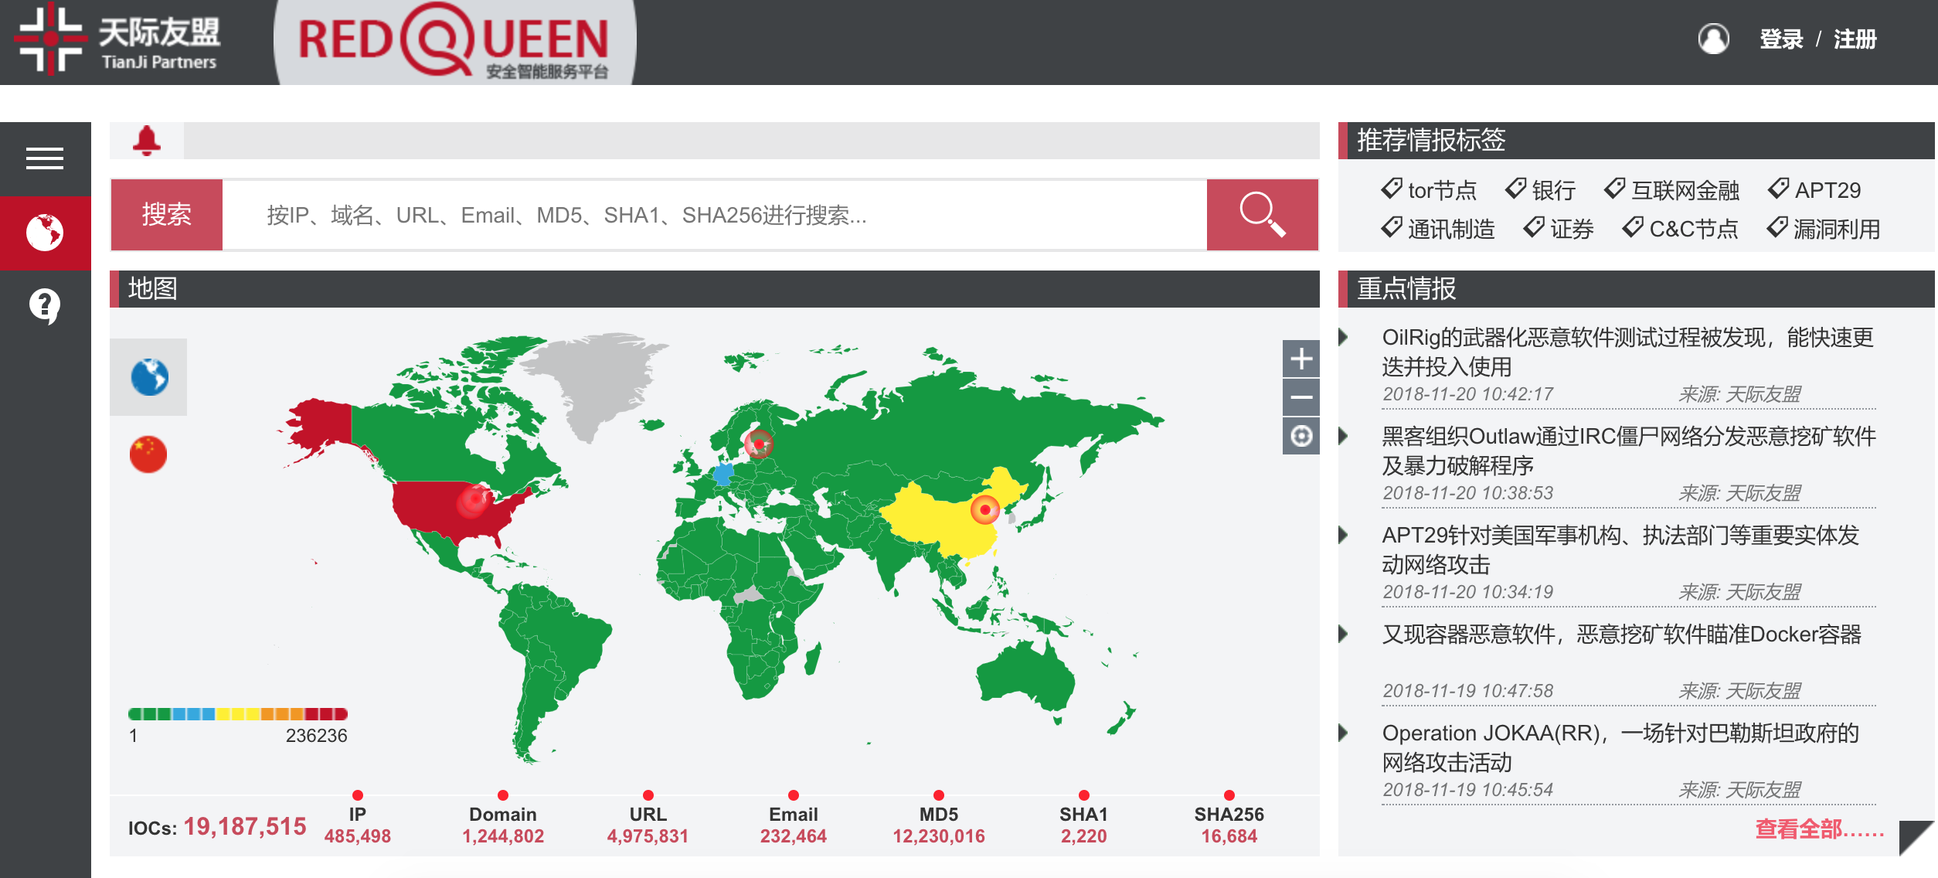Click the 注册 register link
The width and height of the screenshot is (1938, 878).
1855,39
